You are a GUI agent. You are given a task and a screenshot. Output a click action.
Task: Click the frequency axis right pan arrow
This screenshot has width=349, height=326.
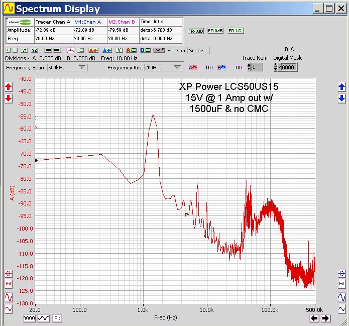tap(325, 318)
